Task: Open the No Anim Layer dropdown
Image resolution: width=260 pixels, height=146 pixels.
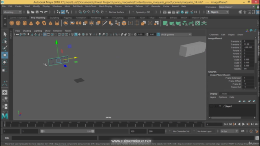Action: coord(204,131)
